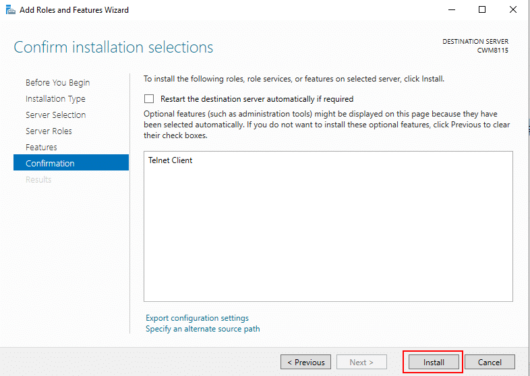Select the Confirmation step in the sidebar
The image size is (530, 376).
point(50,163)
